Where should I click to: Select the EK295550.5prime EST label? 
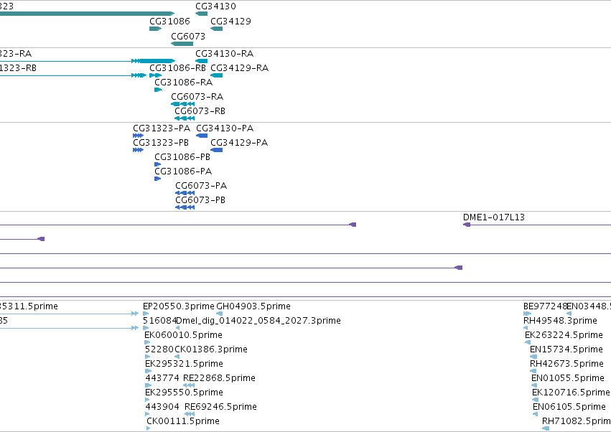pos(185,393)
